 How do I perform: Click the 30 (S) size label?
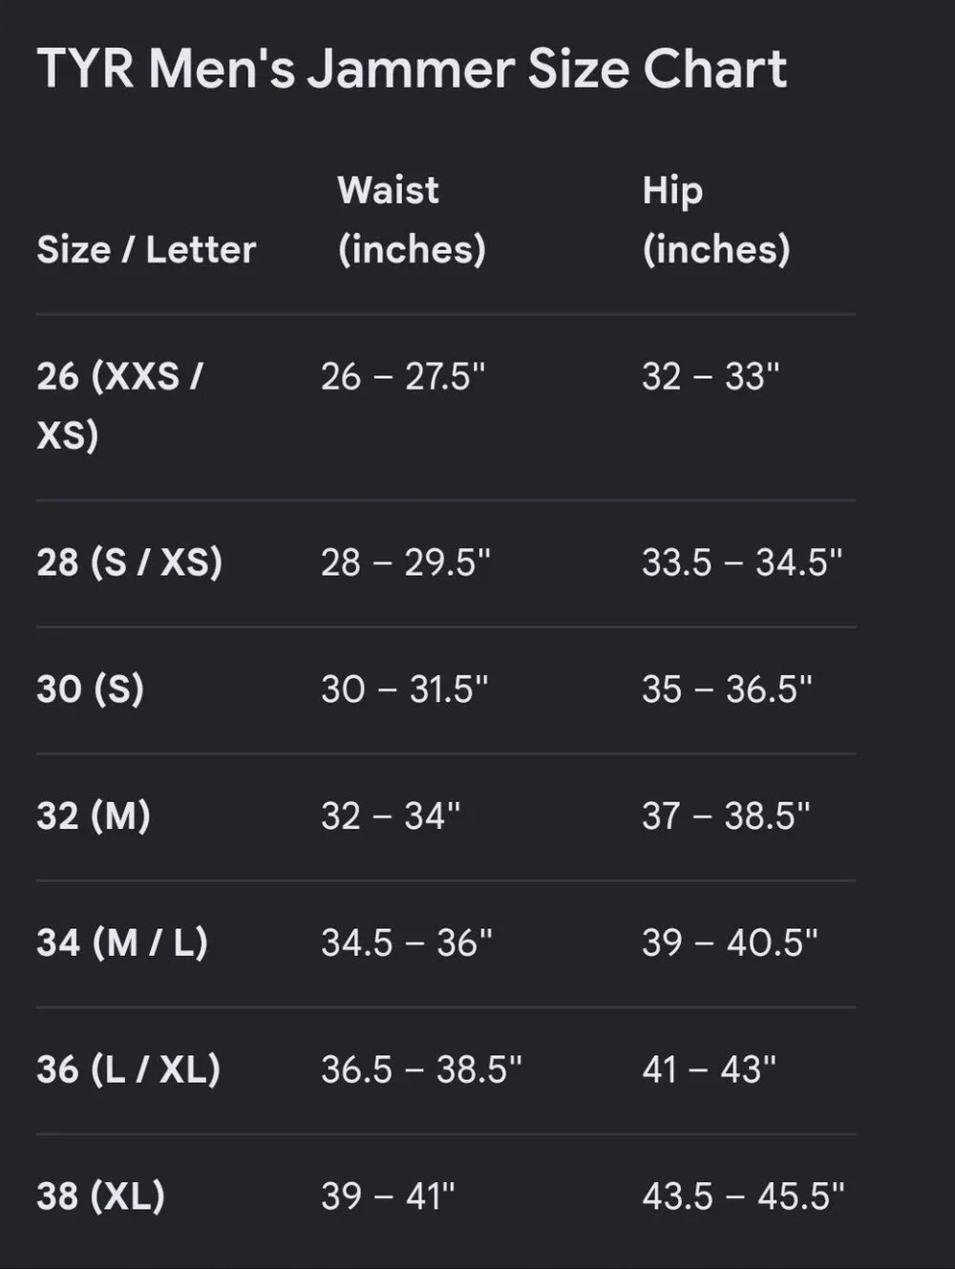click(x=90, y=688)
